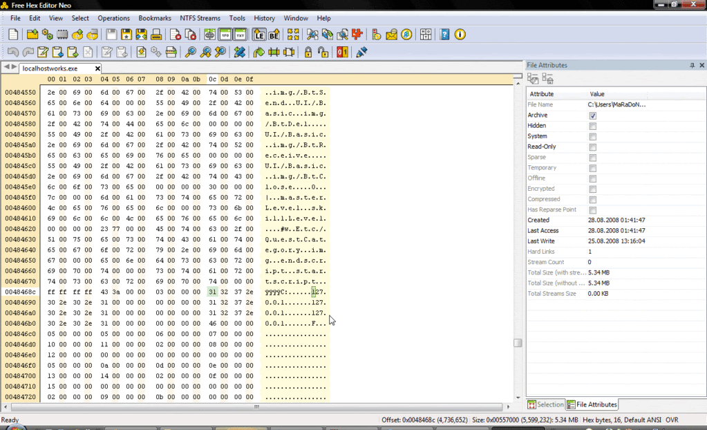This screenshot has width=707, height=430.
Task: Click the blue question mark Help icon
Action: [445, 34]
